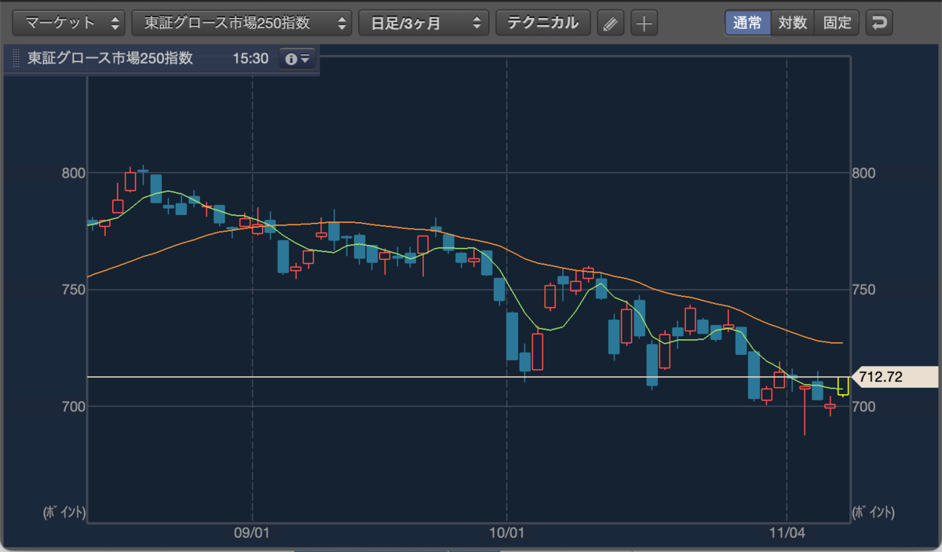Viewport: 942px width, 552px height.
Task: Click the 15:30 time text
Action: 249,59
